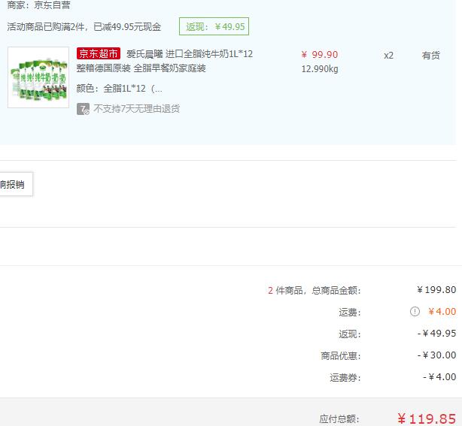The image size is (462, 426).
Task: Click the total goods amount ¥199.80
Action: click(436, 290)
